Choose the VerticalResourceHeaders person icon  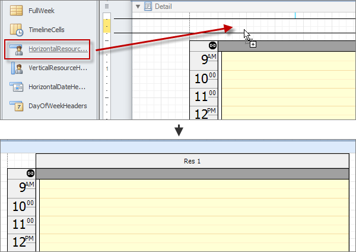click(17, 68)
